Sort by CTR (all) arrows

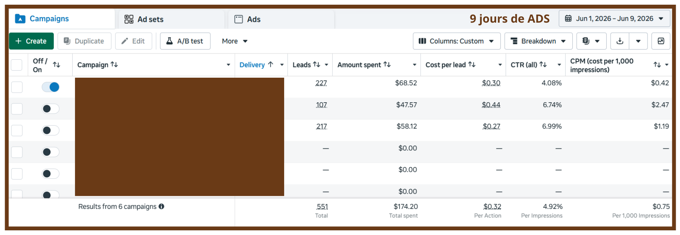(543, 64)
